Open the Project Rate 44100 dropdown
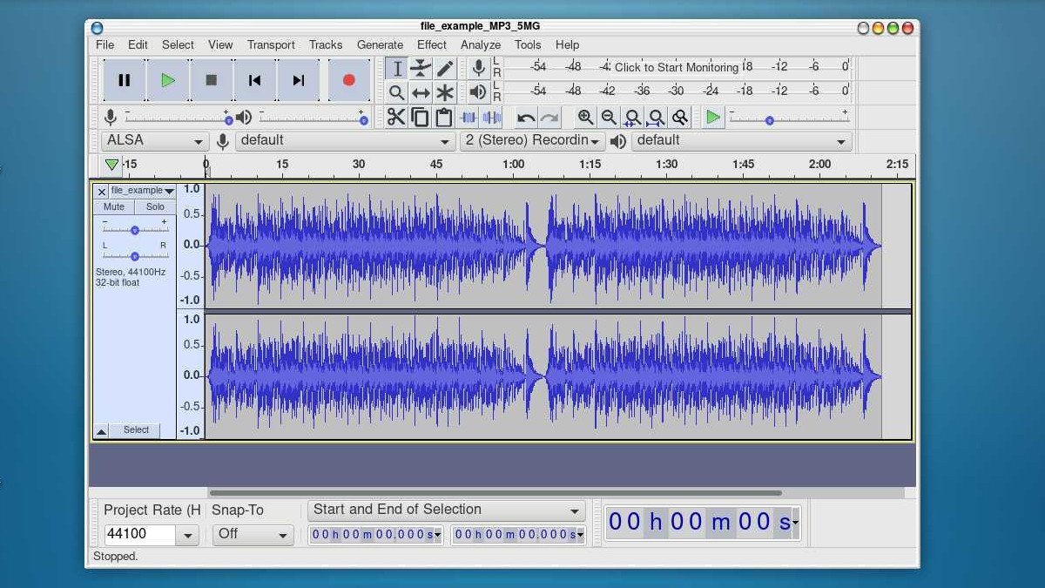 pos(187,535)
